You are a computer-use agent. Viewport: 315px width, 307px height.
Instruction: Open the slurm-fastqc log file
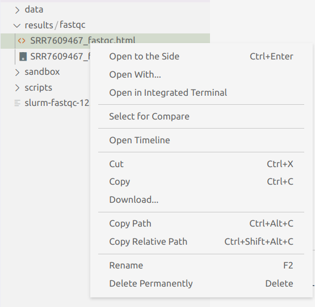[x=57, y=103]
